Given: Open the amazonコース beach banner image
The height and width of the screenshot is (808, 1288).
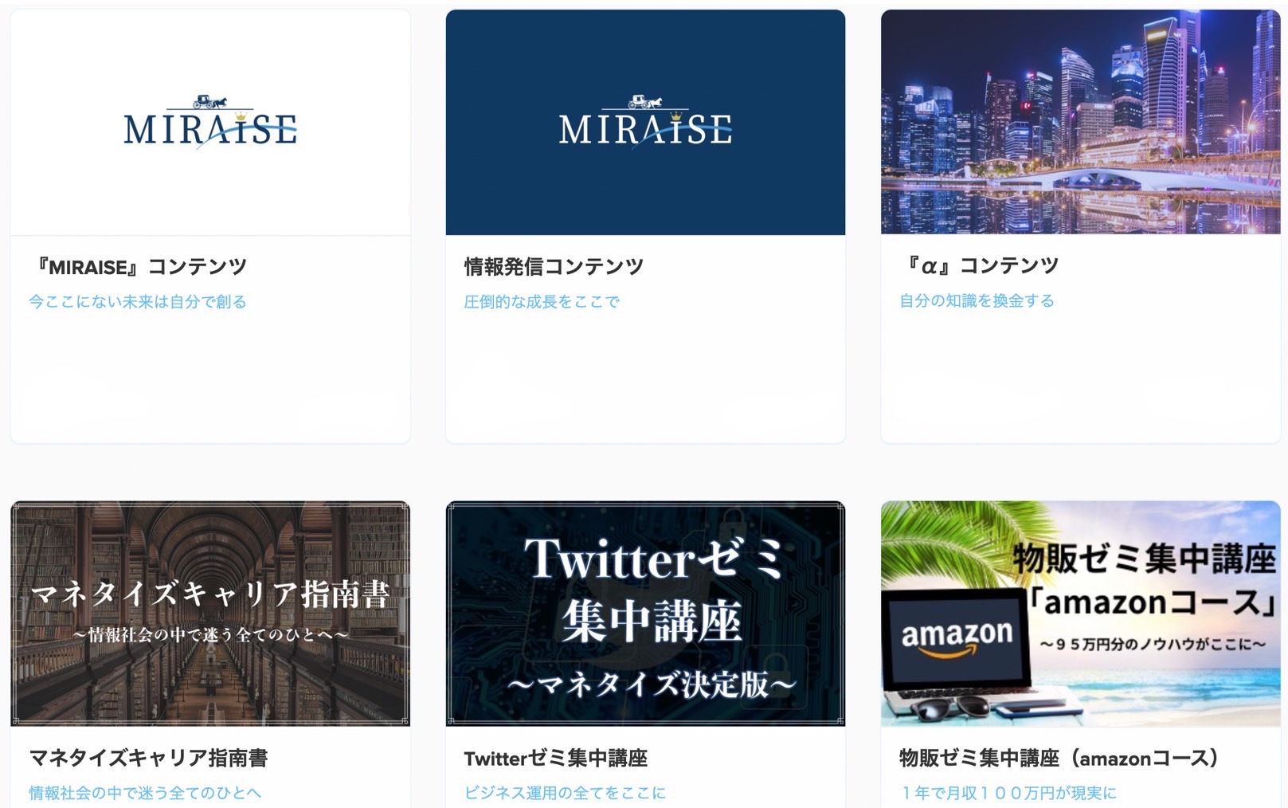Looking at the screenshot, I should pyautogui.click(x=1080, y=614).
